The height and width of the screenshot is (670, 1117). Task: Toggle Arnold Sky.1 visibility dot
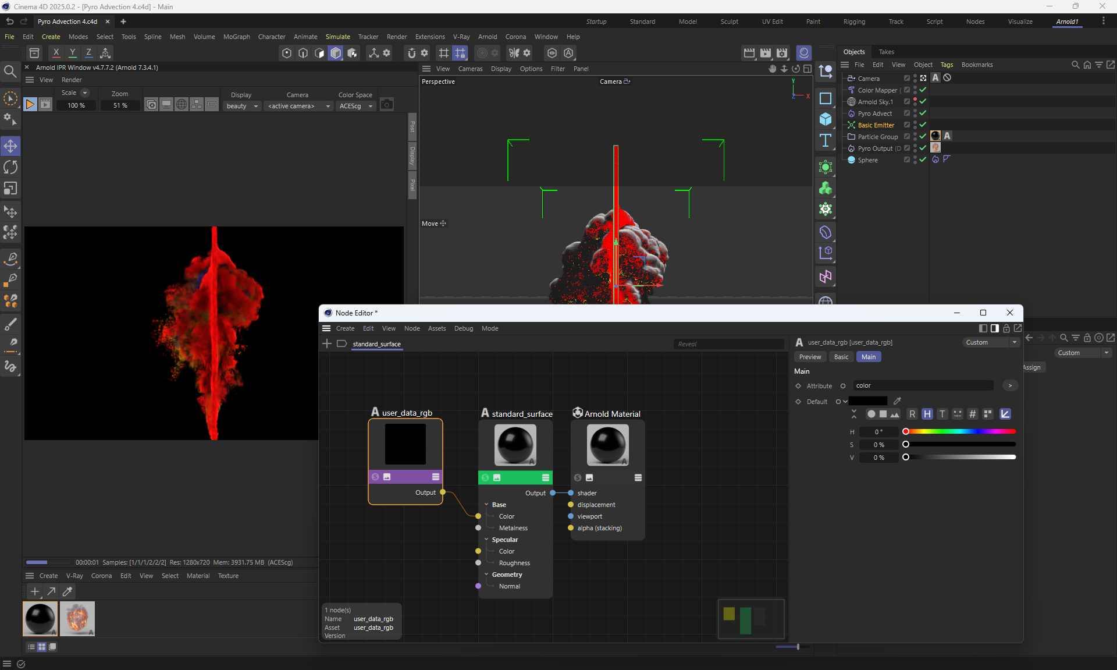point(915,100)
